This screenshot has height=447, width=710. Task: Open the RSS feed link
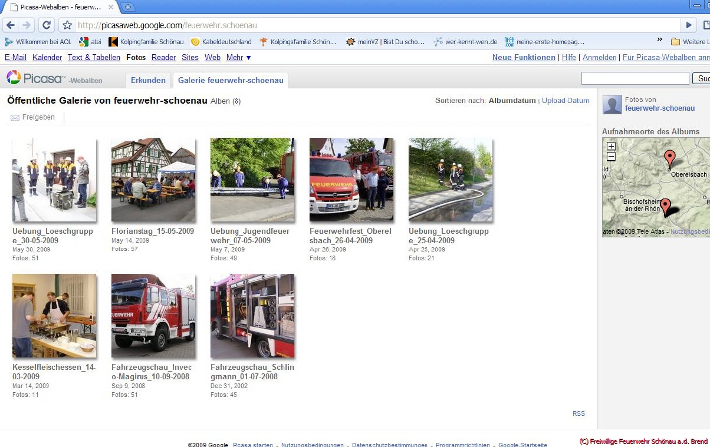[578, 413]
